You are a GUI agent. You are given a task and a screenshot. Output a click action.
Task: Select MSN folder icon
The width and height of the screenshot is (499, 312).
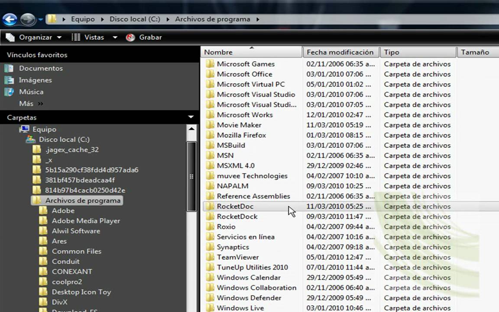tap(210, 156)
